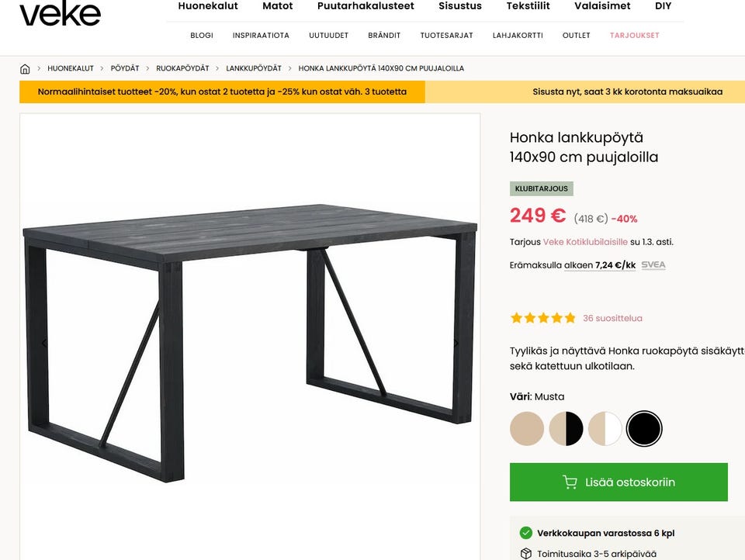Select the beige and black color option
The image size is (745, 560).
566,428
